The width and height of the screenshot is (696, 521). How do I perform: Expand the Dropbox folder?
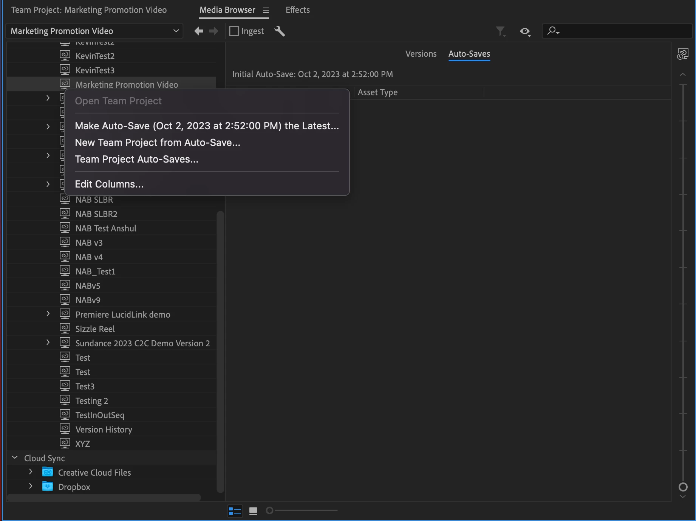point(31,486)
